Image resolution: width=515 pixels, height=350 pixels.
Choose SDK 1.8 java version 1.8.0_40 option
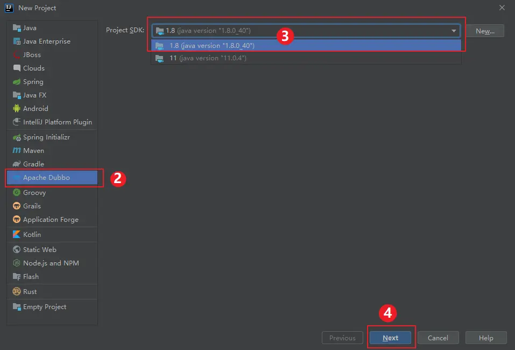(306, 45)
